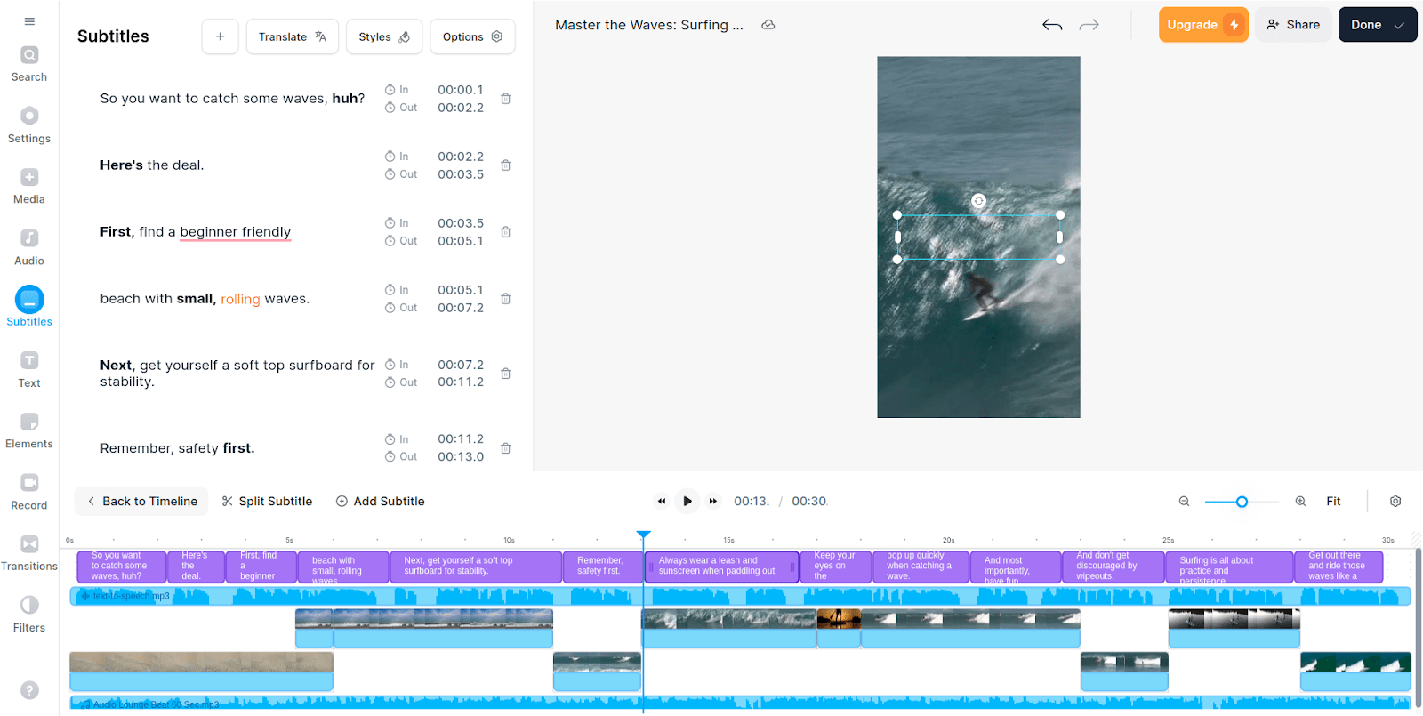Delete the 'First, find a beginner friendly' subtitle
The image size is (1423, 716).
coord(505,232)
